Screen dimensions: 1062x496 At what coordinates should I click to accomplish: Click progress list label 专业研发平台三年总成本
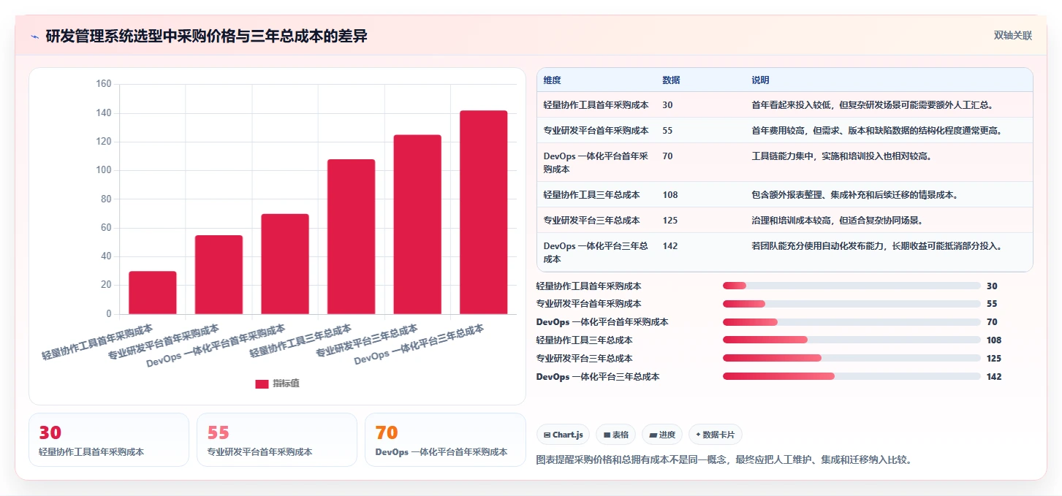coord(584,359)
